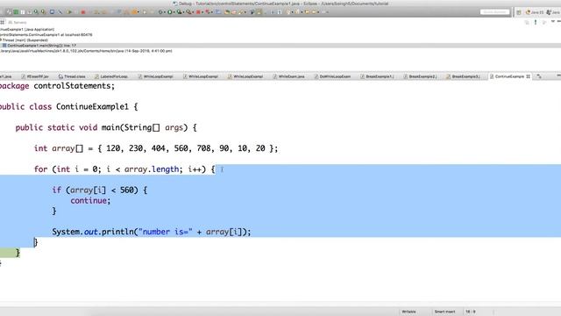Image resolution: width=561 pixels, height=316 pixels.
Task: Click the red Terminate button in toolbar
Action: (x=83, y=11)
